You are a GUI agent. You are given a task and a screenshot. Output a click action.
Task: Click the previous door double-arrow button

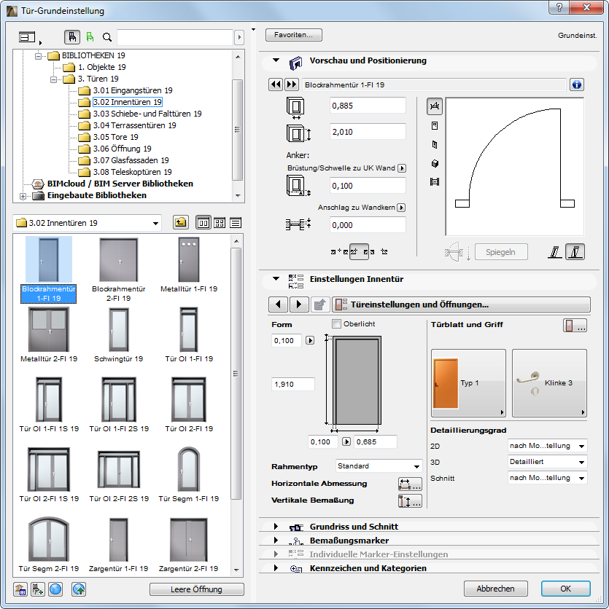pyautogui.click(x=276, y=85)
